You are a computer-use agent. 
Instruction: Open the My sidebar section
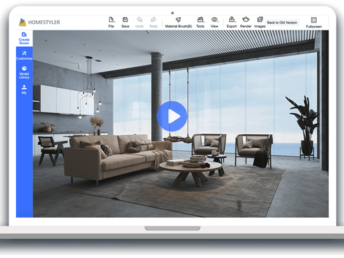coord(24,89)
